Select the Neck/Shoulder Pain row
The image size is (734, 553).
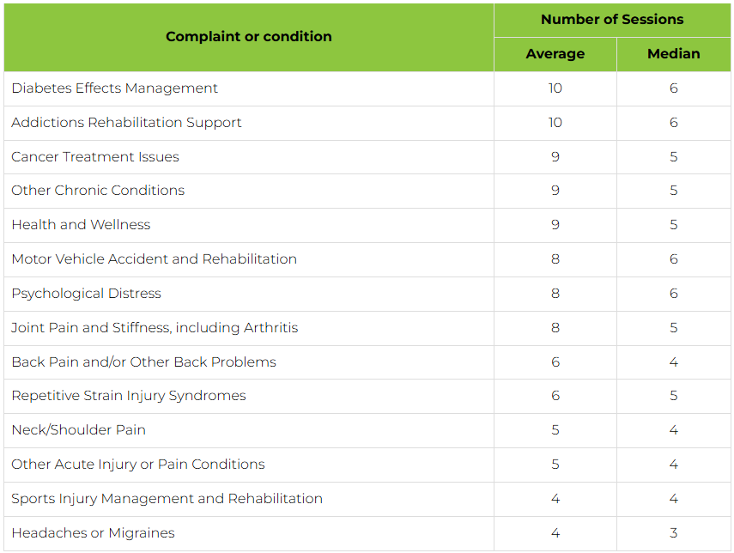point(367,430)
